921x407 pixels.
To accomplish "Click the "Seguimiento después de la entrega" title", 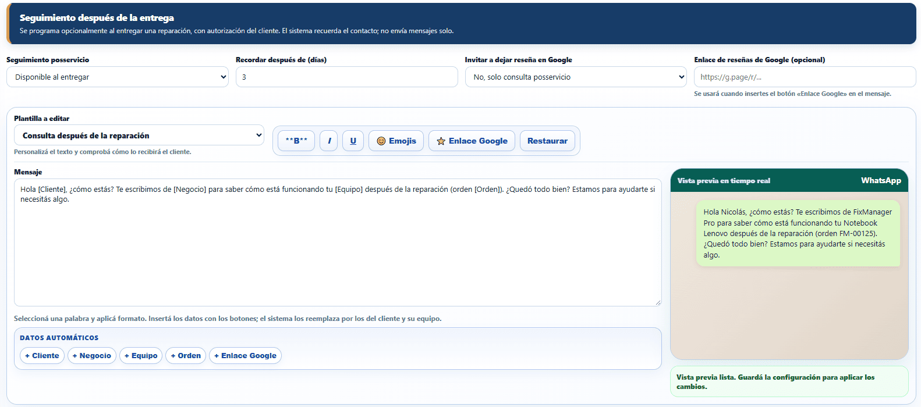I will (x=97, y=18).
